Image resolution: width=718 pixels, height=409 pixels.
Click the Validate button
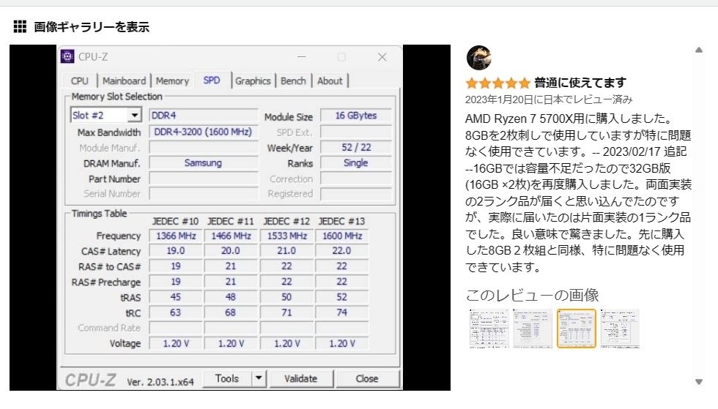pos(300,379)
